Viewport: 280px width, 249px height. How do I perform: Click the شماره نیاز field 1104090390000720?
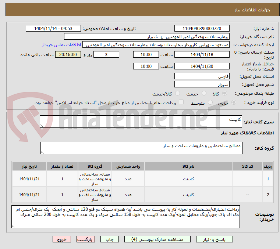(202, 29)
